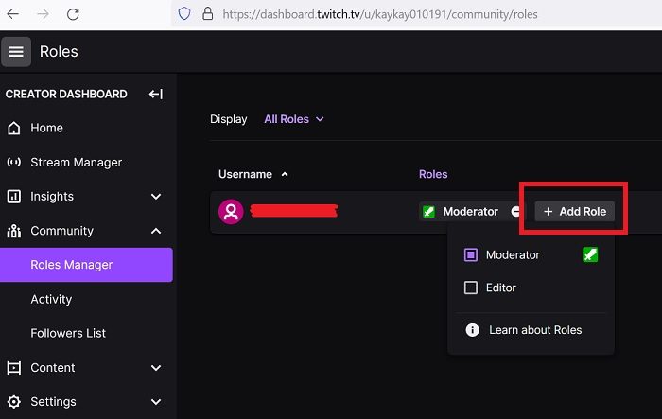This screenshot has width=662, height=419.
Task: Select the dashboard.twitch.tv URL address field
Action: pyautogui.click(x=380, y=14)
